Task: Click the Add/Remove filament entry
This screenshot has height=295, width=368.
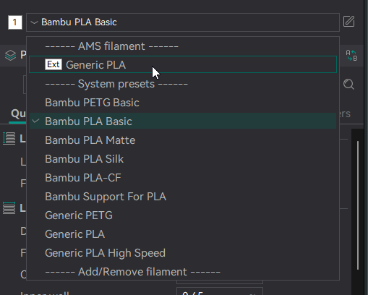Action: (183, 272)
